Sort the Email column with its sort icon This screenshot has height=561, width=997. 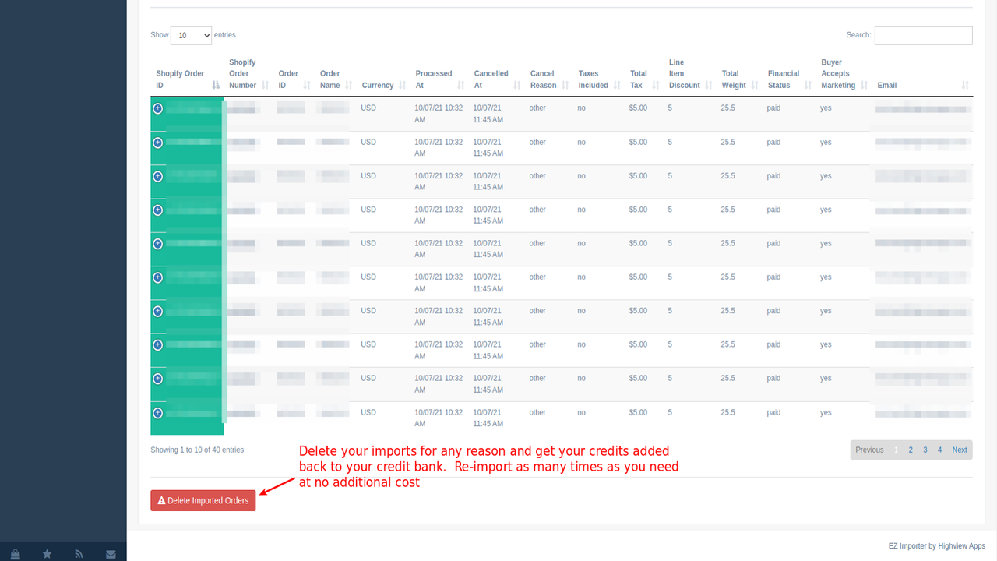pyautogui.click(x=964, y=85)
